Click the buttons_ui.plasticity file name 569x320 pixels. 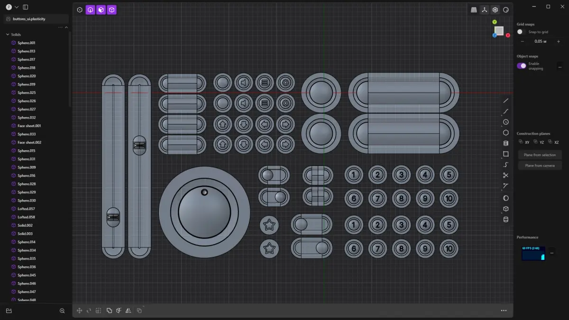tap(29, 19)
